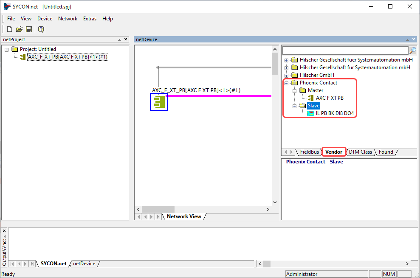Select AXC_F_XT_PB project tree entry

(68, 57)
